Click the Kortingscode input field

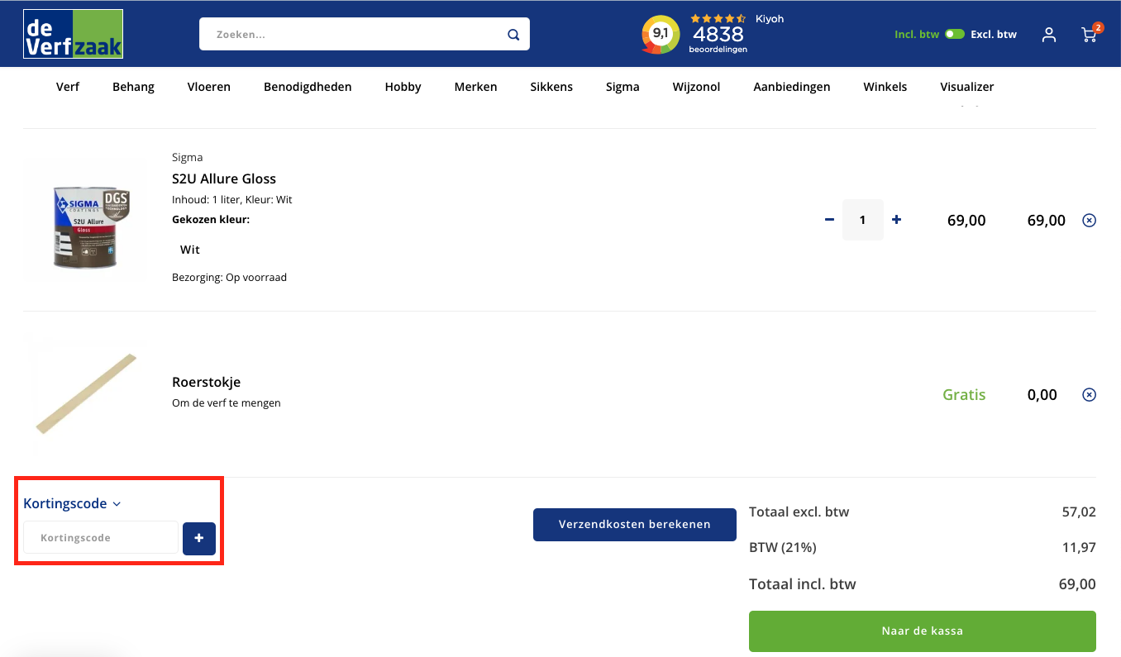click(x=100, y=538)
